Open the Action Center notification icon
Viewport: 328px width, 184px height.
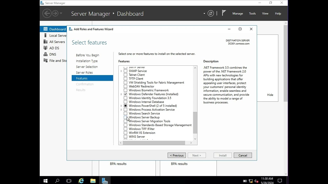pyautogui.click(x=280, y=181)
